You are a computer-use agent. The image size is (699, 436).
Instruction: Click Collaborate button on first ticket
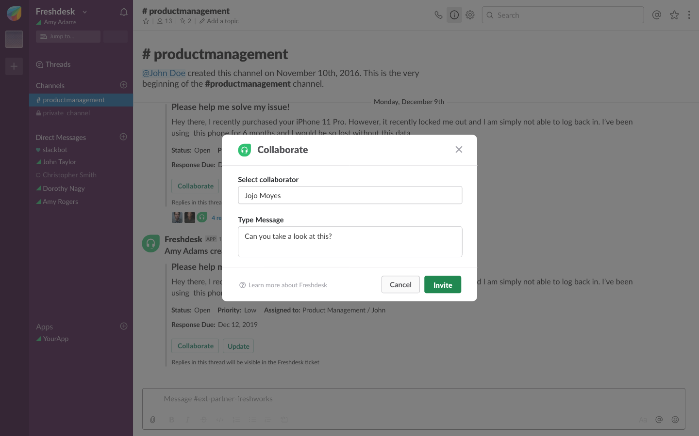coord(195,186)
